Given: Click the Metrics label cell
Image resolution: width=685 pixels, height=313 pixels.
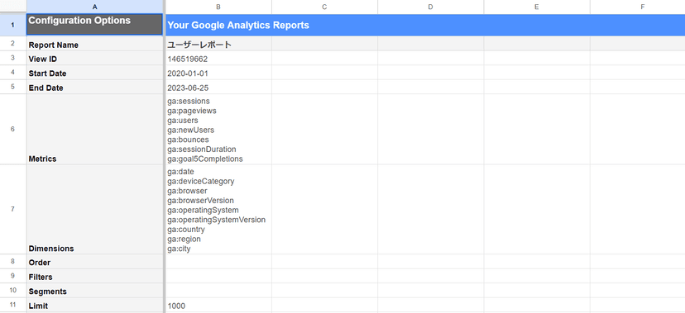Looking at the screenshot, I should tap(95, 129).
